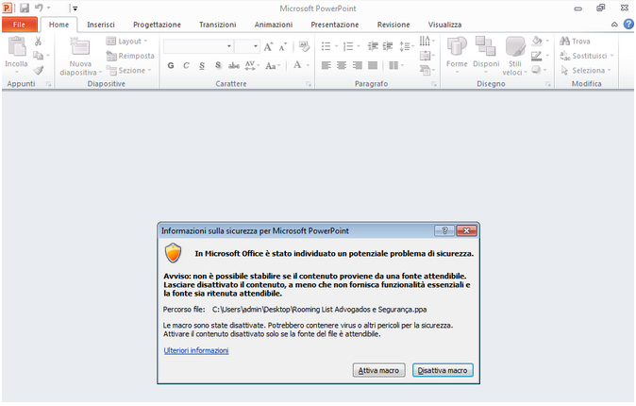Click the Barrato strikethrough abc icon
Screen dimensions: 636x406
tap(234, 65)
